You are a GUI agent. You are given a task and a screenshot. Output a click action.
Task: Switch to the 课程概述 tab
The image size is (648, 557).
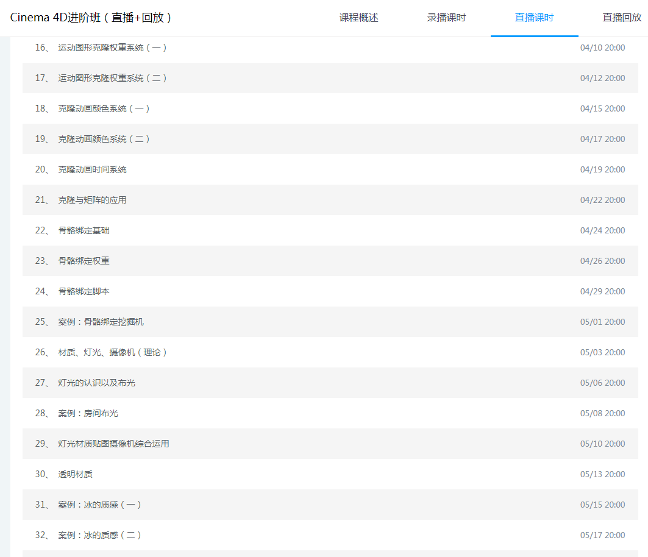(x=358, y=18)
